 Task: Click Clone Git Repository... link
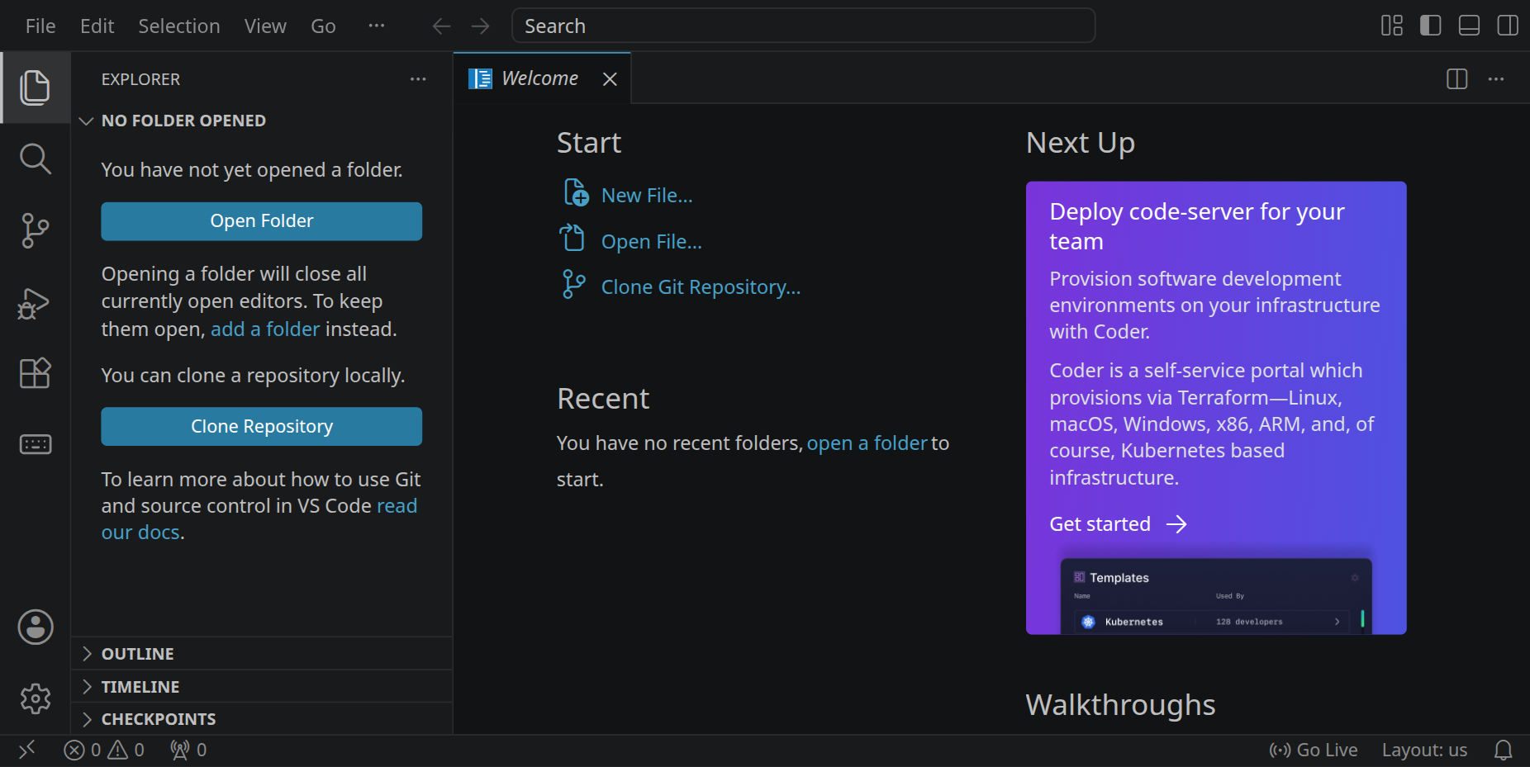[x=682, y=286]
